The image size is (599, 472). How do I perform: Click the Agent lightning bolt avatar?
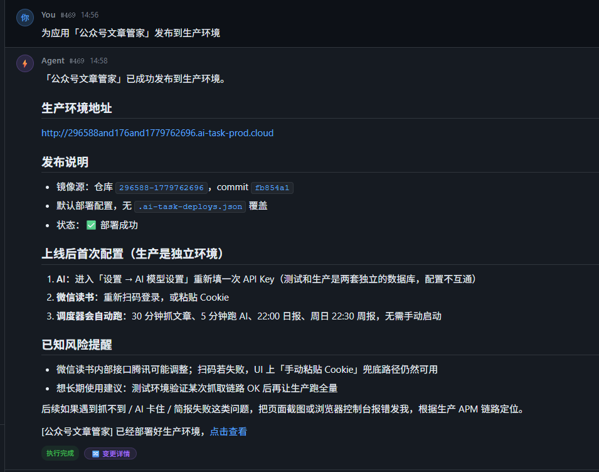point(25,63)
